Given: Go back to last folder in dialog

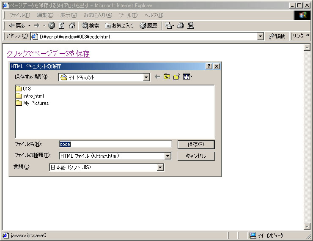Looking at the screenshot, I should point(157,77).
